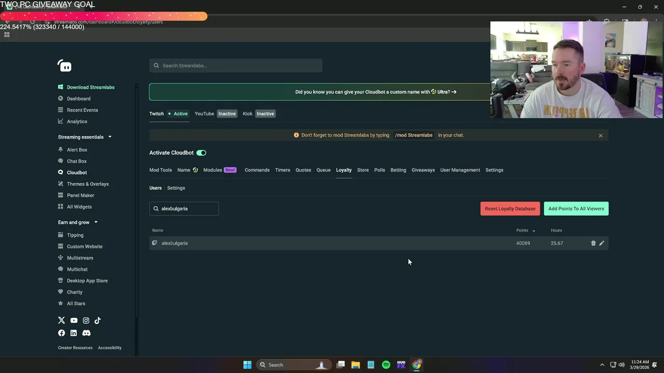Open Windows Start menu
Image resolution: width=664 pixels, height=373 pixels.
coord(247,365)
